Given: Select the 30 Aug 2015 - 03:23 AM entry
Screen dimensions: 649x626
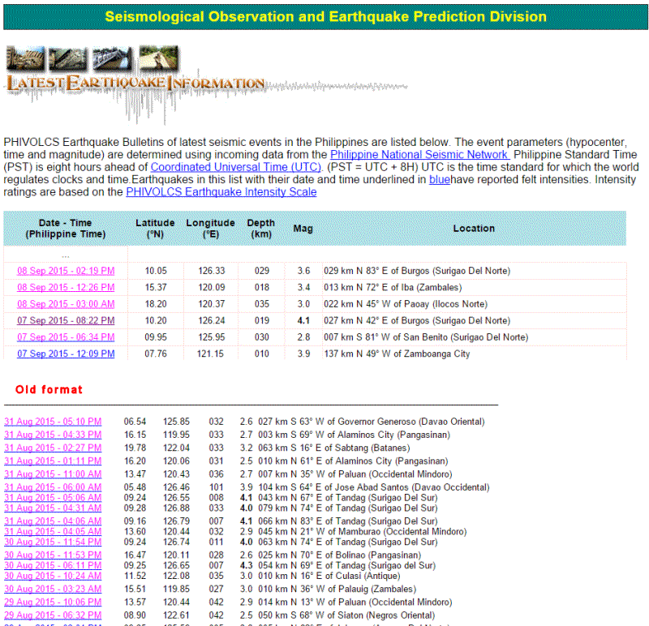Looking at the screenshot, I should point(53,589).
